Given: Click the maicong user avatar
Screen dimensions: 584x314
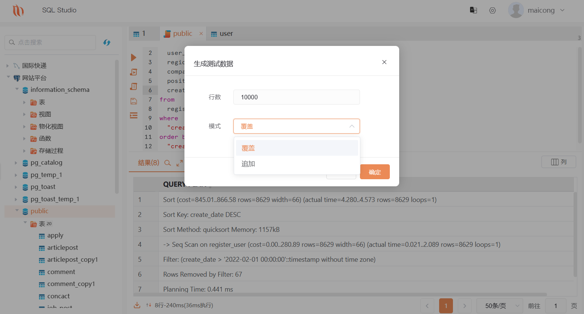Looking at the screenshot, I should click(x=516, y=10).
